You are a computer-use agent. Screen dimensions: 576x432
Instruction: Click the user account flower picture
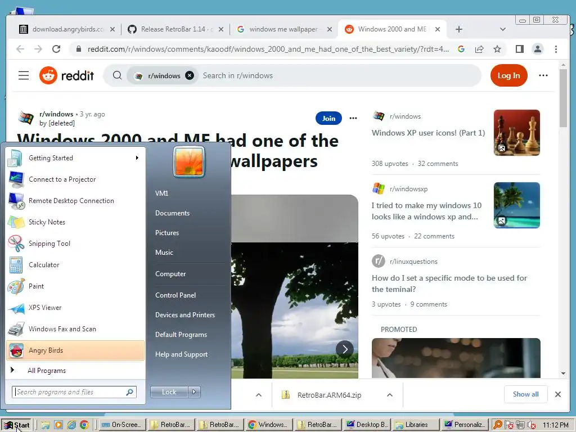[189, 161]
